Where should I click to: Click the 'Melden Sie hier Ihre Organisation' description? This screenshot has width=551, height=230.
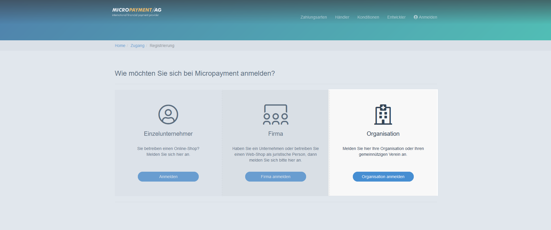(x=383, y=151)
